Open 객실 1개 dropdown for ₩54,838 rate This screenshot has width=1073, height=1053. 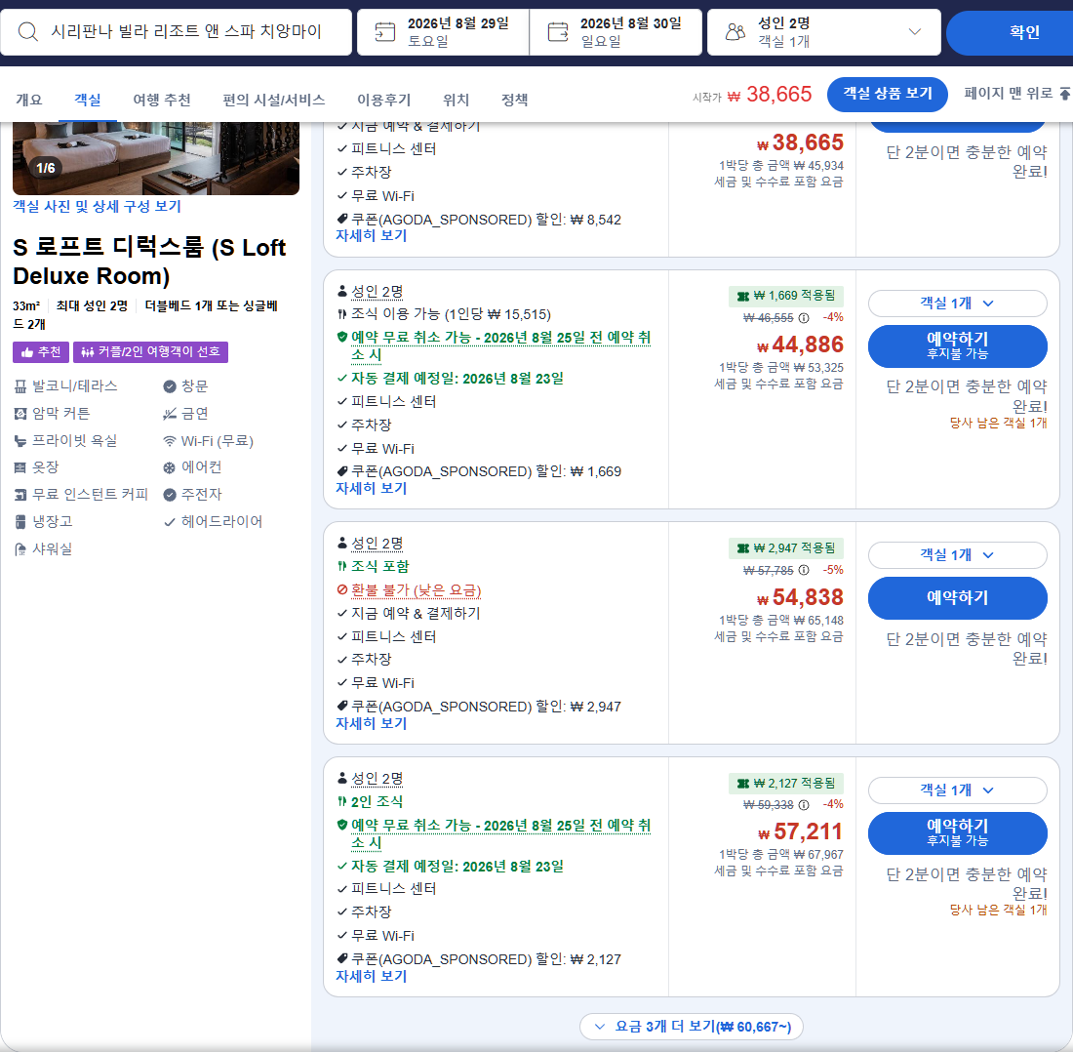click(x=957, y=555)
